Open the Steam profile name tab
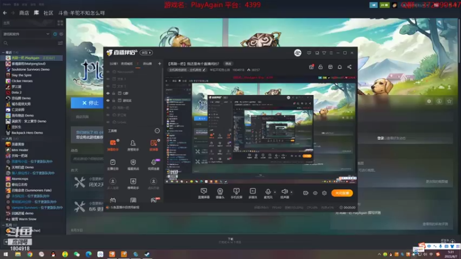461x259 pixels. (81, 13)
